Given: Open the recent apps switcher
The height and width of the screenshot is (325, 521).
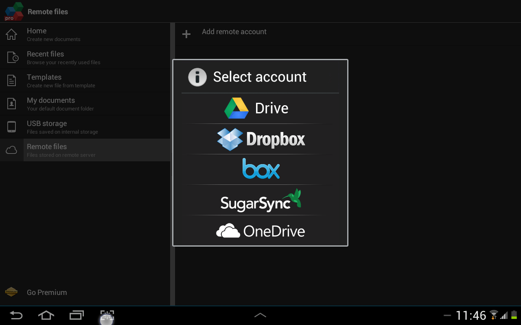Looking at the screenshot, I should (x=77, y=315).
